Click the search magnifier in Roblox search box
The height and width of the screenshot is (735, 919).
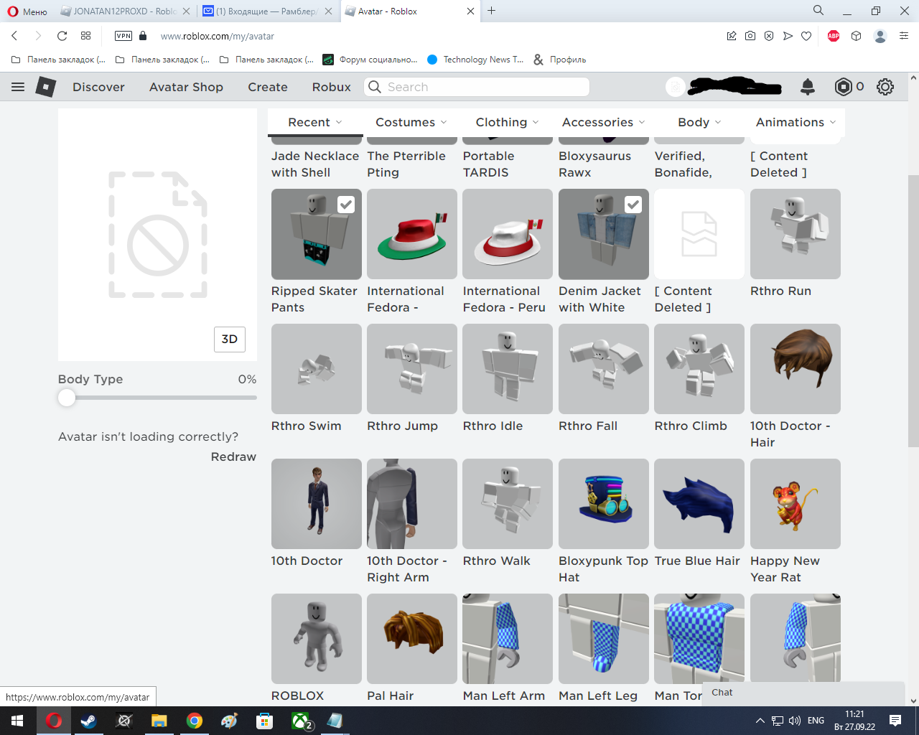click(375, 87)
